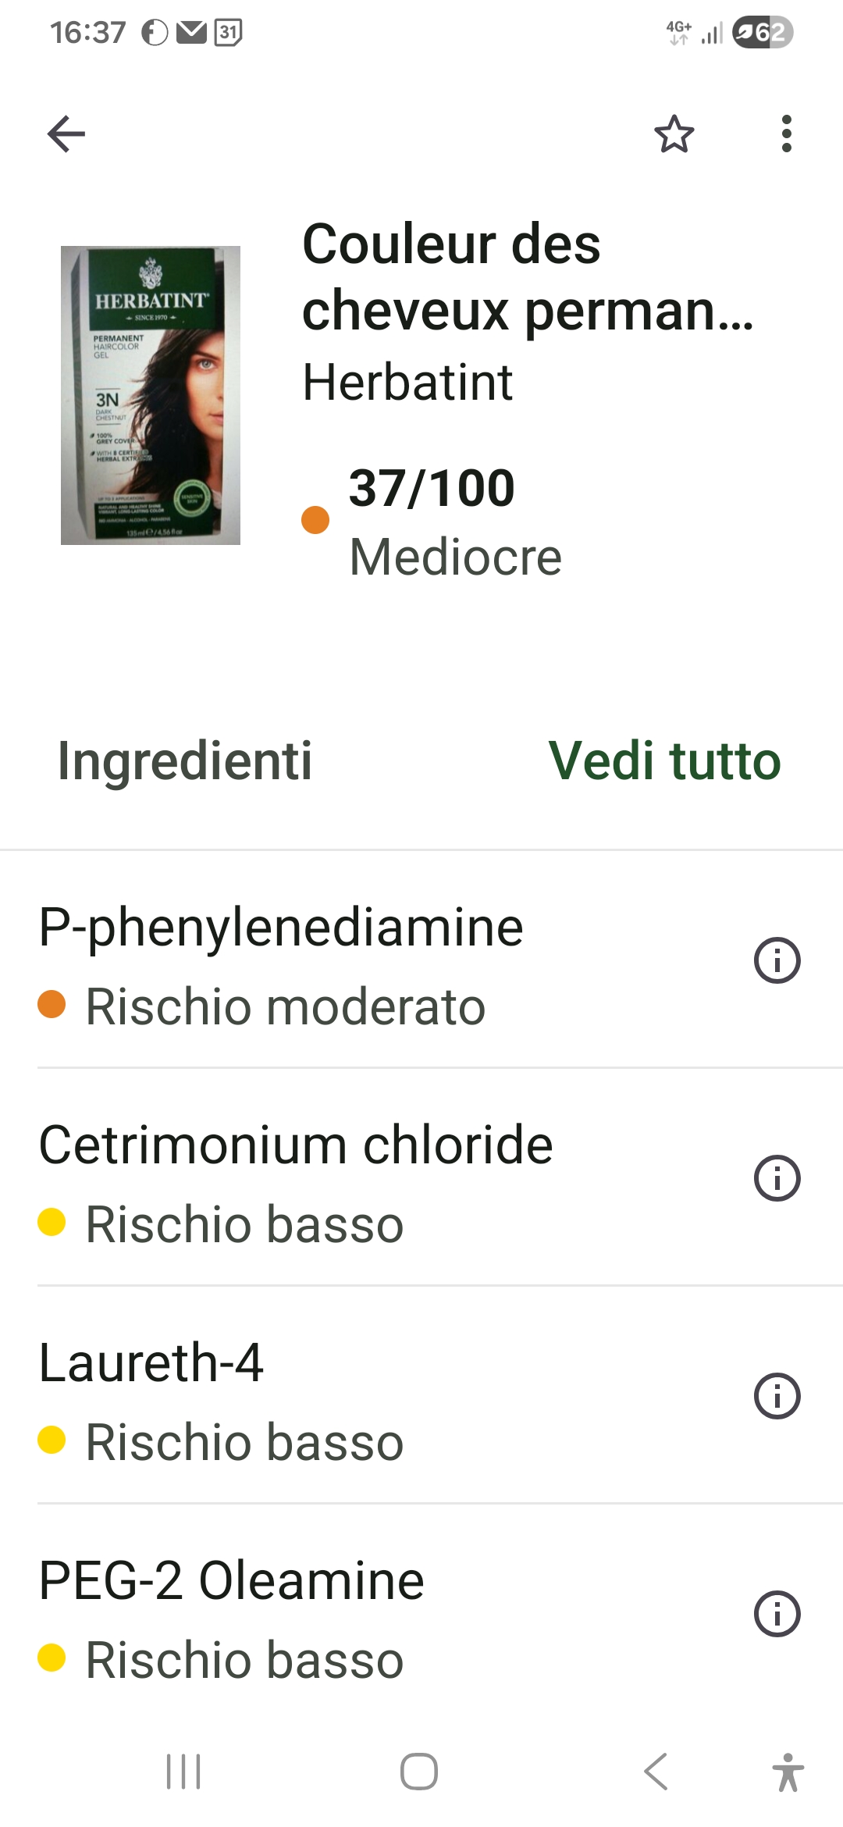Tap the Herbatint brand name
843x1827 pixels.
point(407,383)
